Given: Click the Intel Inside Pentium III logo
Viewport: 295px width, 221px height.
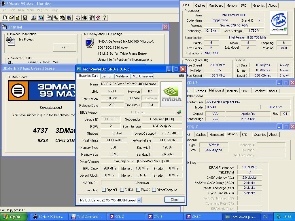Looking at the screenshot, I should point(279,22).
